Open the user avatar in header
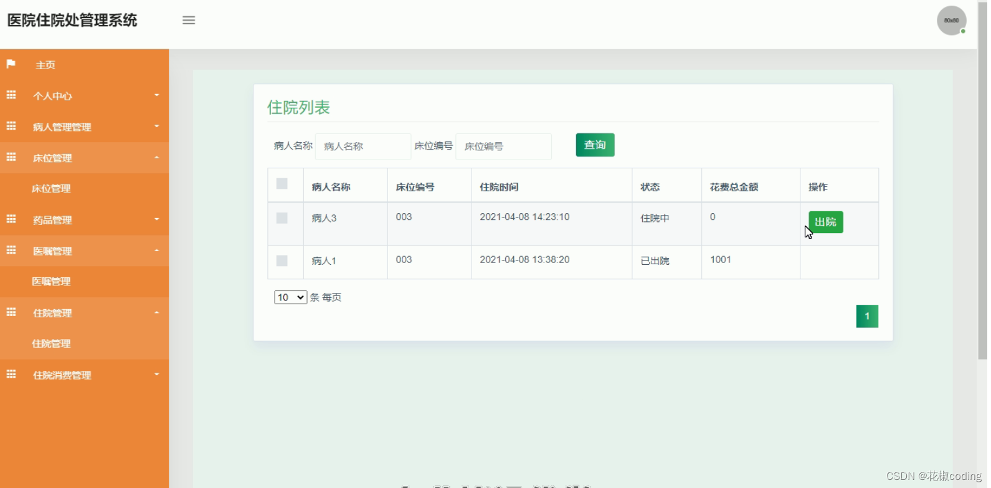This screenshot has height=488, width=991. click(x=951, y=21)
